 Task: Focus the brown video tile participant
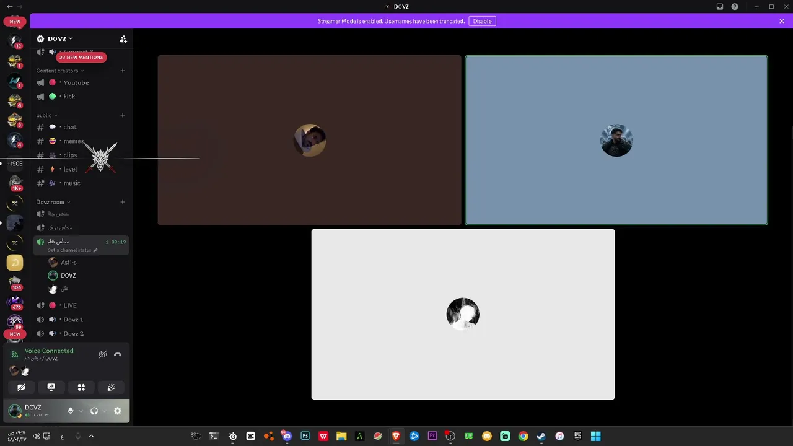pyautogui.click(x=310, y=140)
